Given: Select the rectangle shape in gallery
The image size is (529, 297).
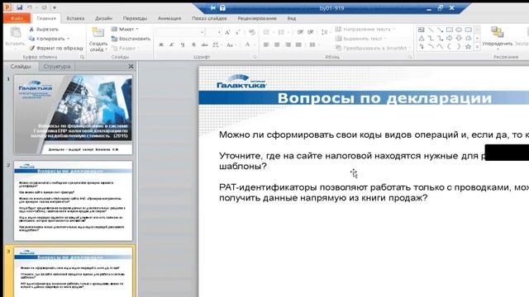Looking at the screenshot, I should pos(450,30).
